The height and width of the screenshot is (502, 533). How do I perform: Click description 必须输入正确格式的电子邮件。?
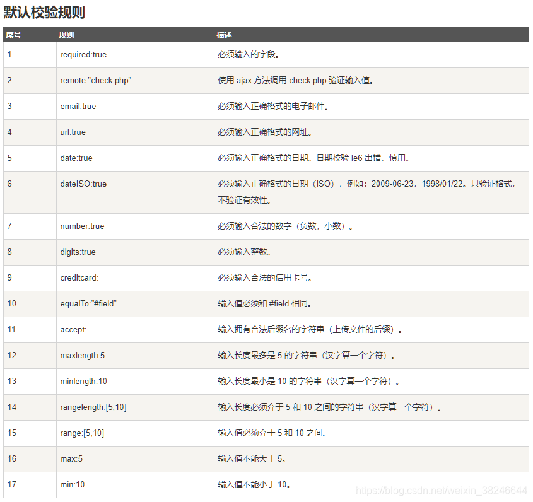click(273, 107)
